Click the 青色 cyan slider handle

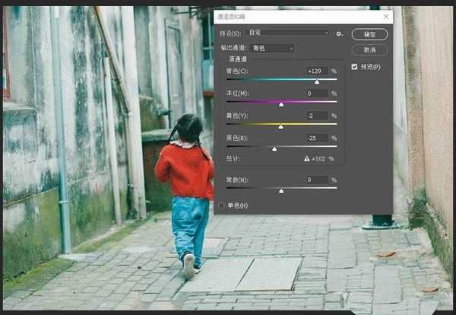pos(316,82)
